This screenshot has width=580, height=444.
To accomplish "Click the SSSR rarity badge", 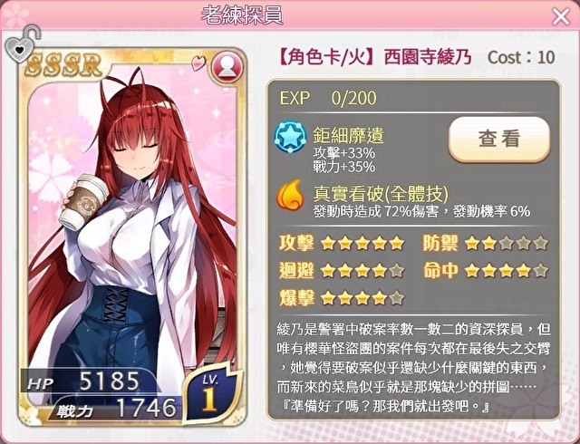I will (x=63, y=66).
